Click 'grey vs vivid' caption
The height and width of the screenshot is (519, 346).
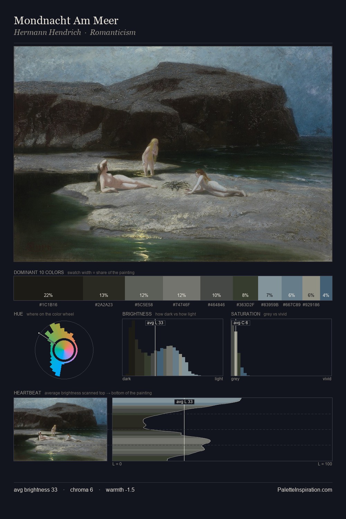point(275,314)
